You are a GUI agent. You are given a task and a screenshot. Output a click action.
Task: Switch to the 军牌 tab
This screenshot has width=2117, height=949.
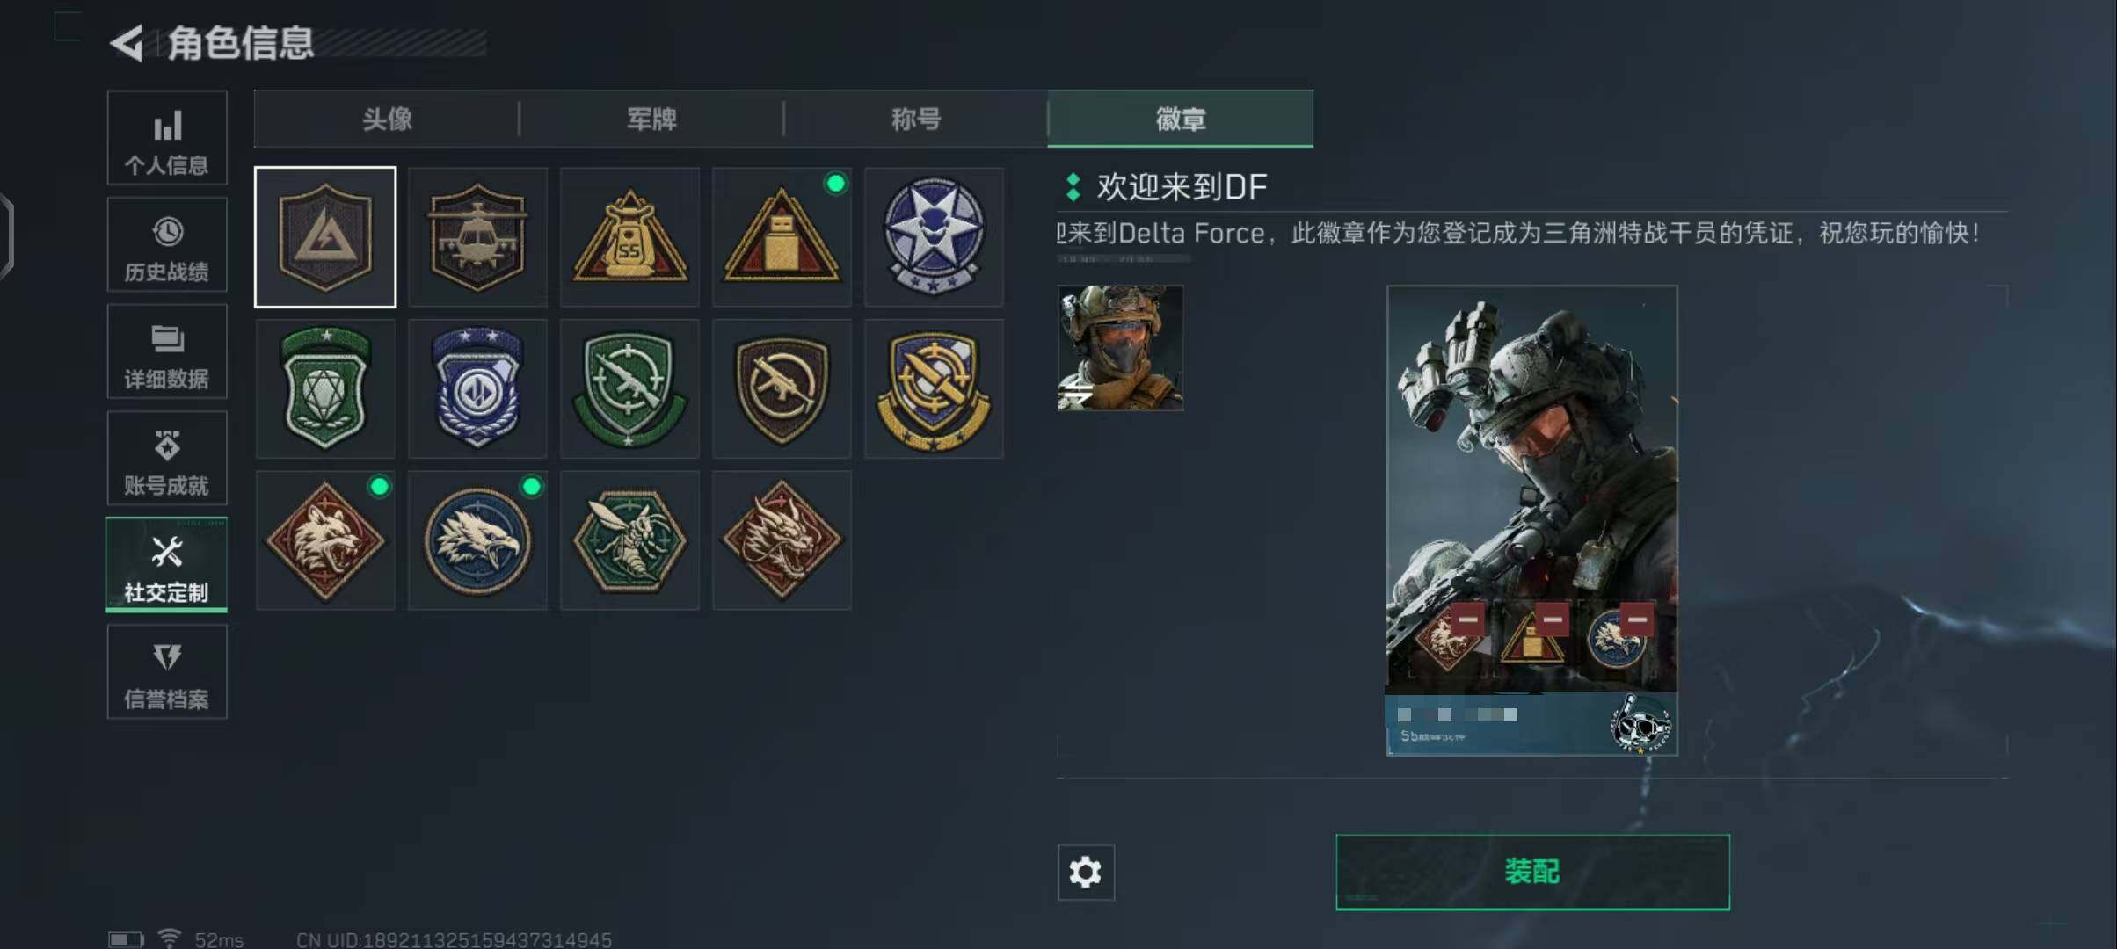coord(651,119)
